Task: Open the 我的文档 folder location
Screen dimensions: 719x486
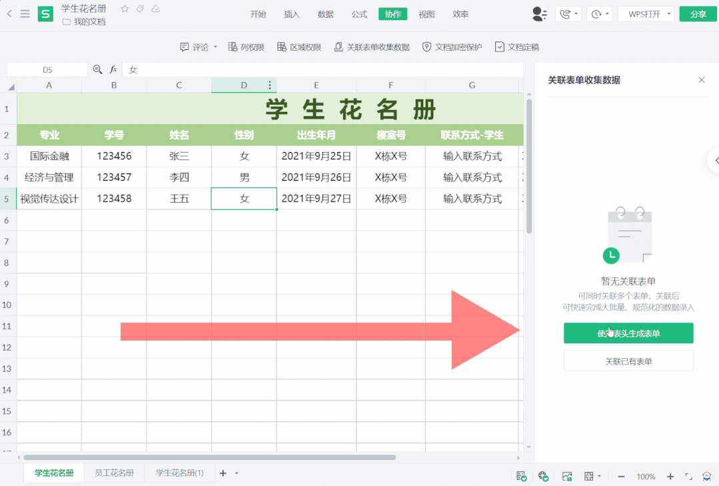Action: point(85,21)
